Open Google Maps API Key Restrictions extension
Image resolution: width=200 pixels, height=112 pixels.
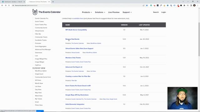pos(77,95)
